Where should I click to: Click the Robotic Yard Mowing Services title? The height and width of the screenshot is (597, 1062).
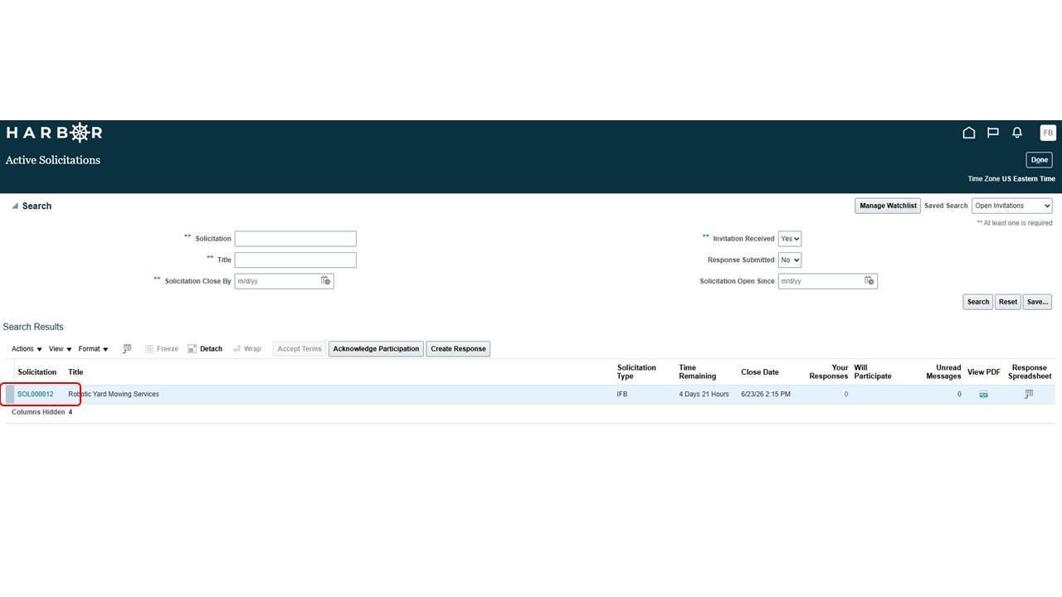[114, 395]
